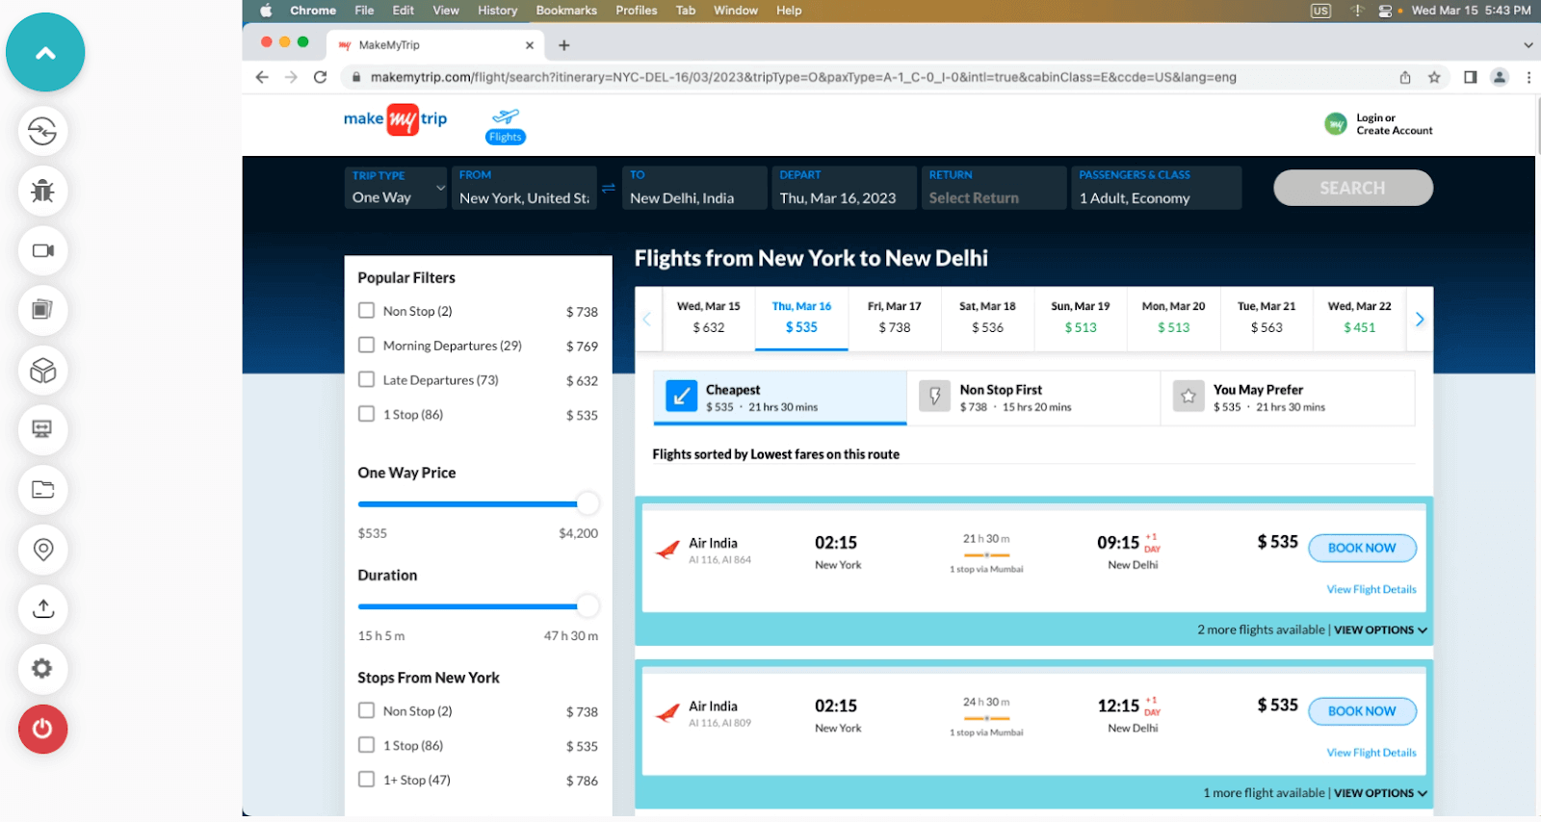Click the 3D cube sidebar icon
Screen dimensions: 1541x822
click(x=42, y=370)
